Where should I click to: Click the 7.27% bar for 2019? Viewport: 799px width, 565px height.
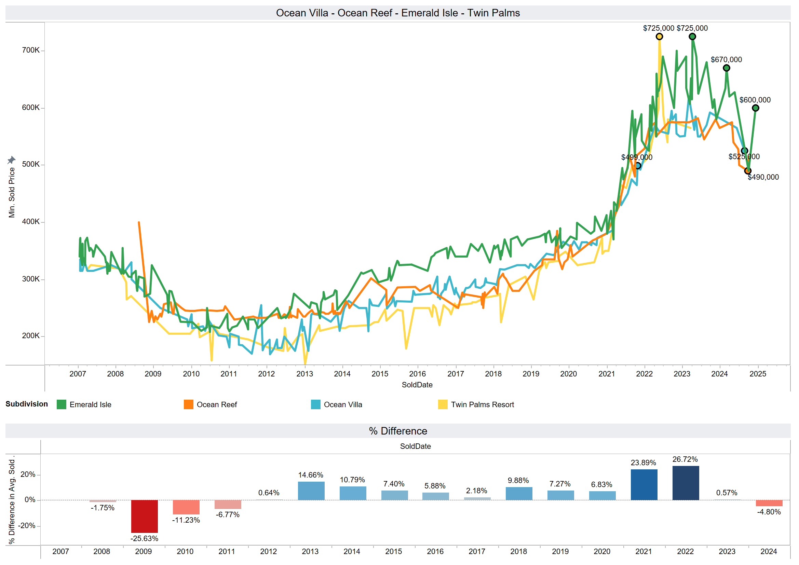point(561,495)
